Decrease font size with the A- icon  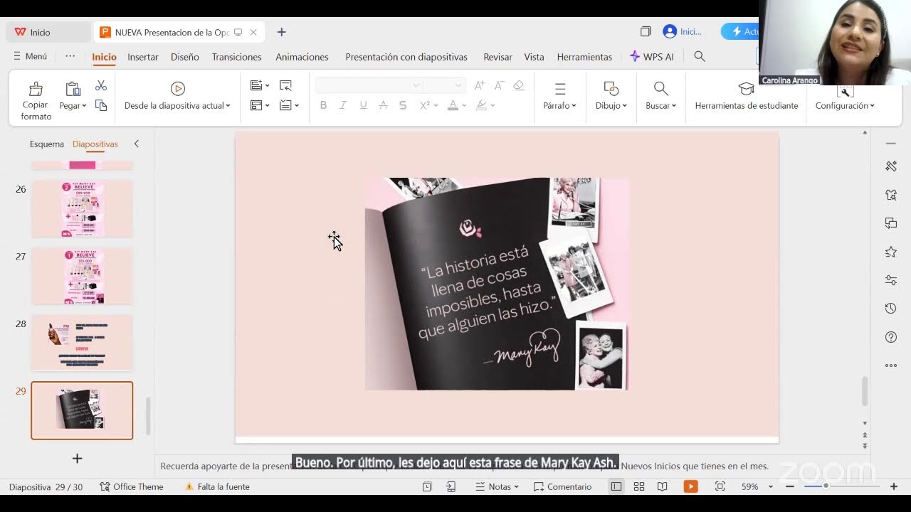(500, 85)
